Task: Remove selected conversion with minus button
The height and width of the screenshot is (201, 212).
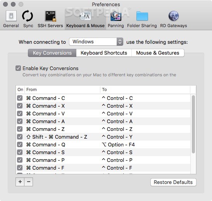Action: click(29, 182)
